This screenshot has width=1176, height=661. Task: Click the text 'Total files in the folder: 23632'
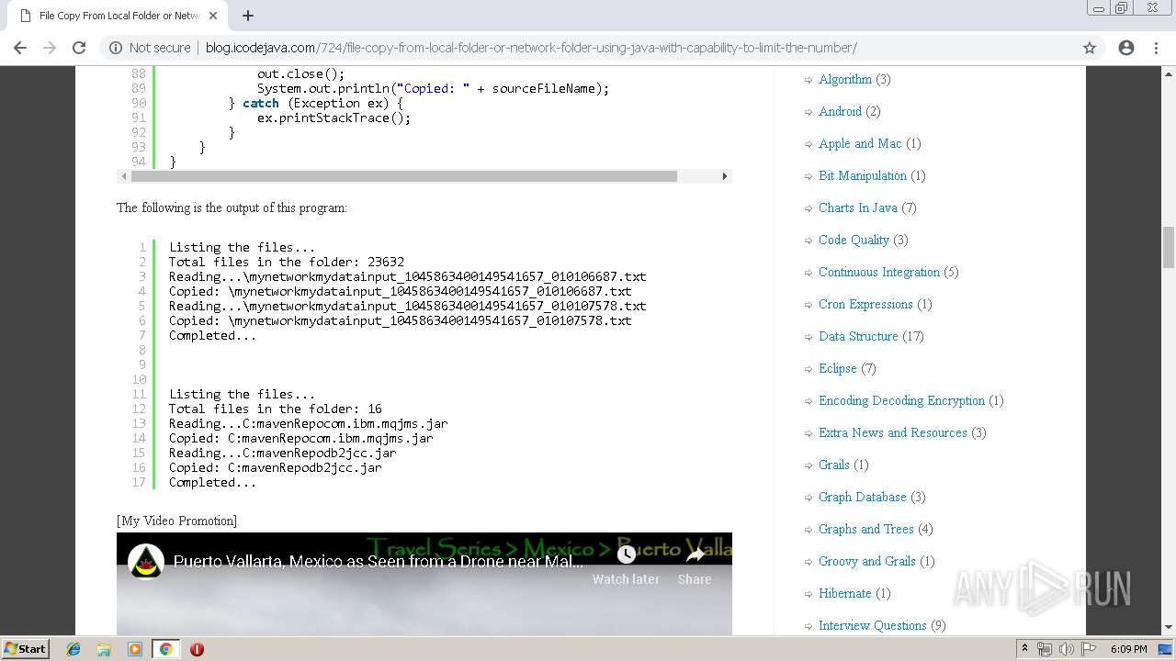287,262
